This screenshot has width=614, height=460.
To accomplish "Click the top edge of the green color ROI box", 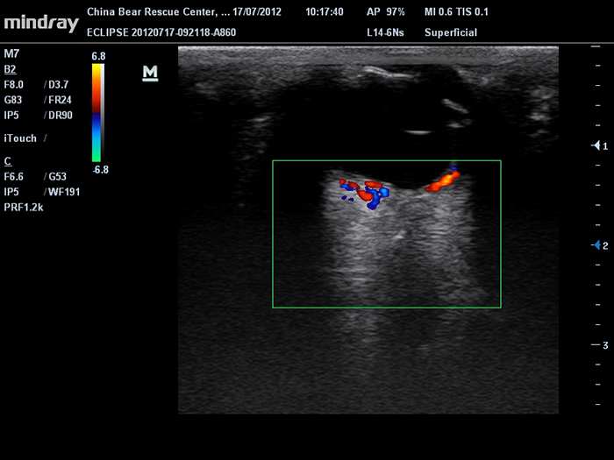I will 386,160.
